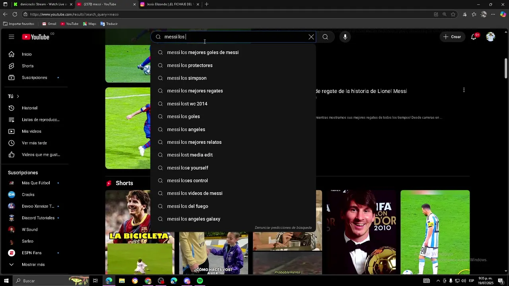Select suggestion 'messi los protectores'
The image size is (509, 286).
click(x=233, y=65)
